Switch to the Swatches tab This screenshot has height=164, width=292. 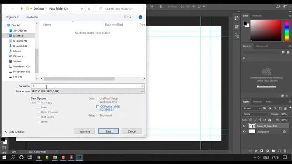[x=257, y=16]
